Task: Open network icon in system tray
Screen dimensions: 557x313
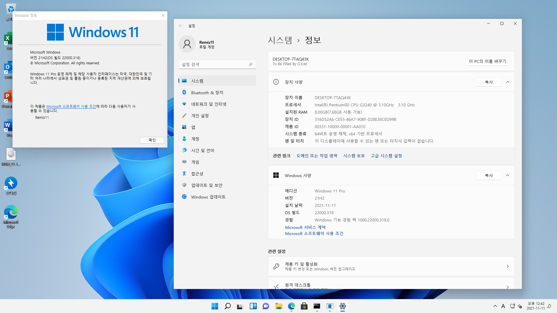Action: coord(512,306)
